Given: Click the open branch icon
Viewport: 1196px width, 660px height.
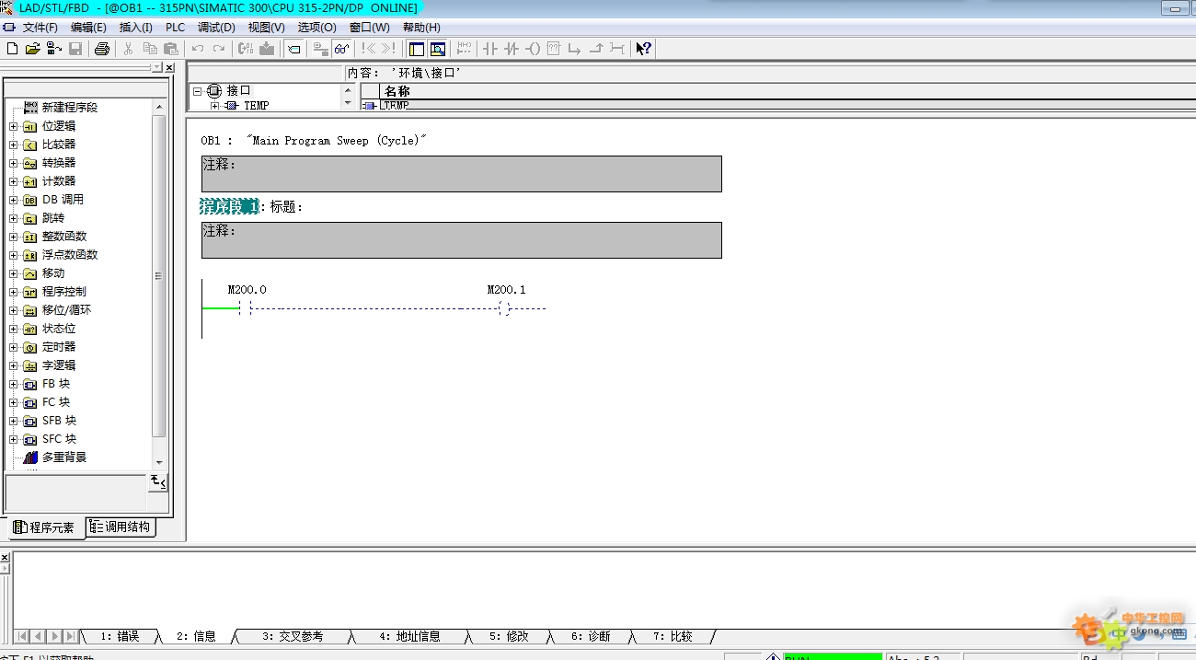Looking at the screenshot, I should (574, 49).
